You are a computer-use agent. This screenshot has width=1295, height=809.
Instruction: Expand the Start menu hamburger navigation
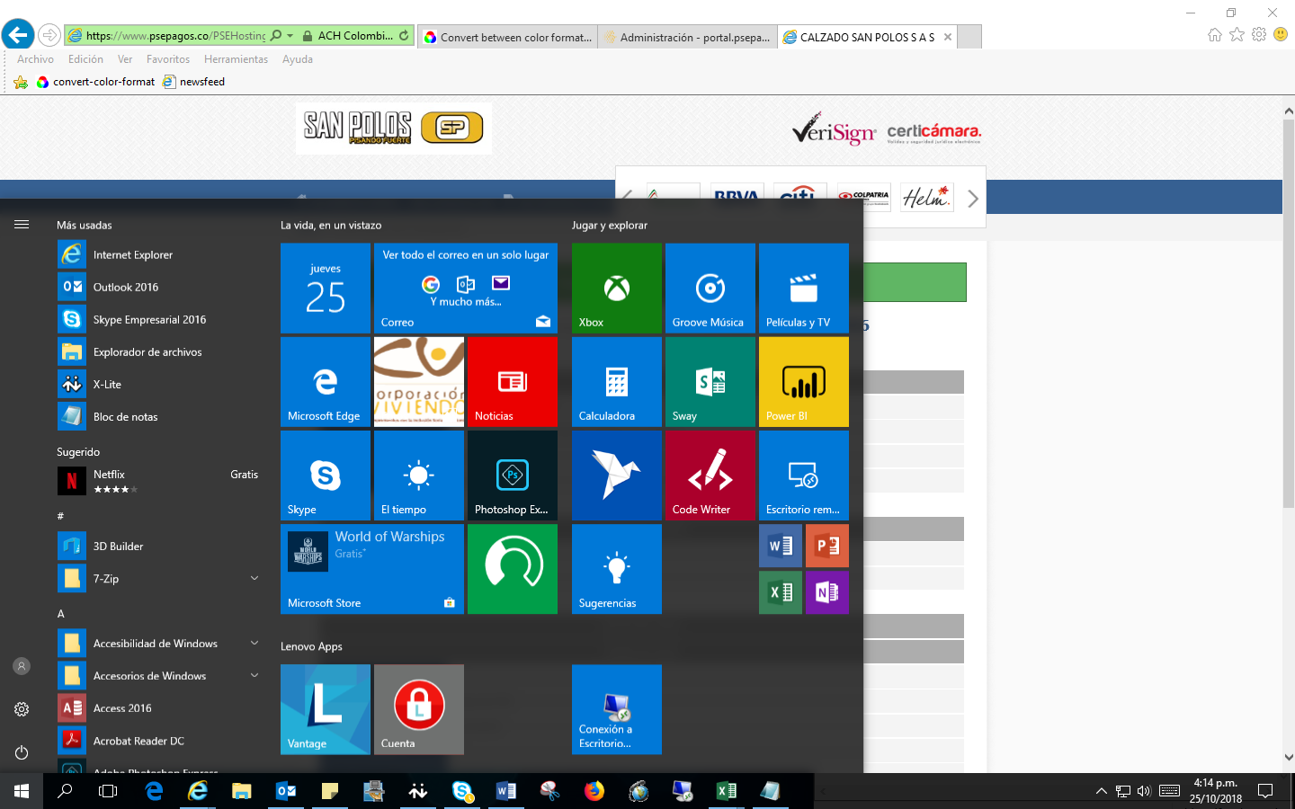(x=22, y=225)
